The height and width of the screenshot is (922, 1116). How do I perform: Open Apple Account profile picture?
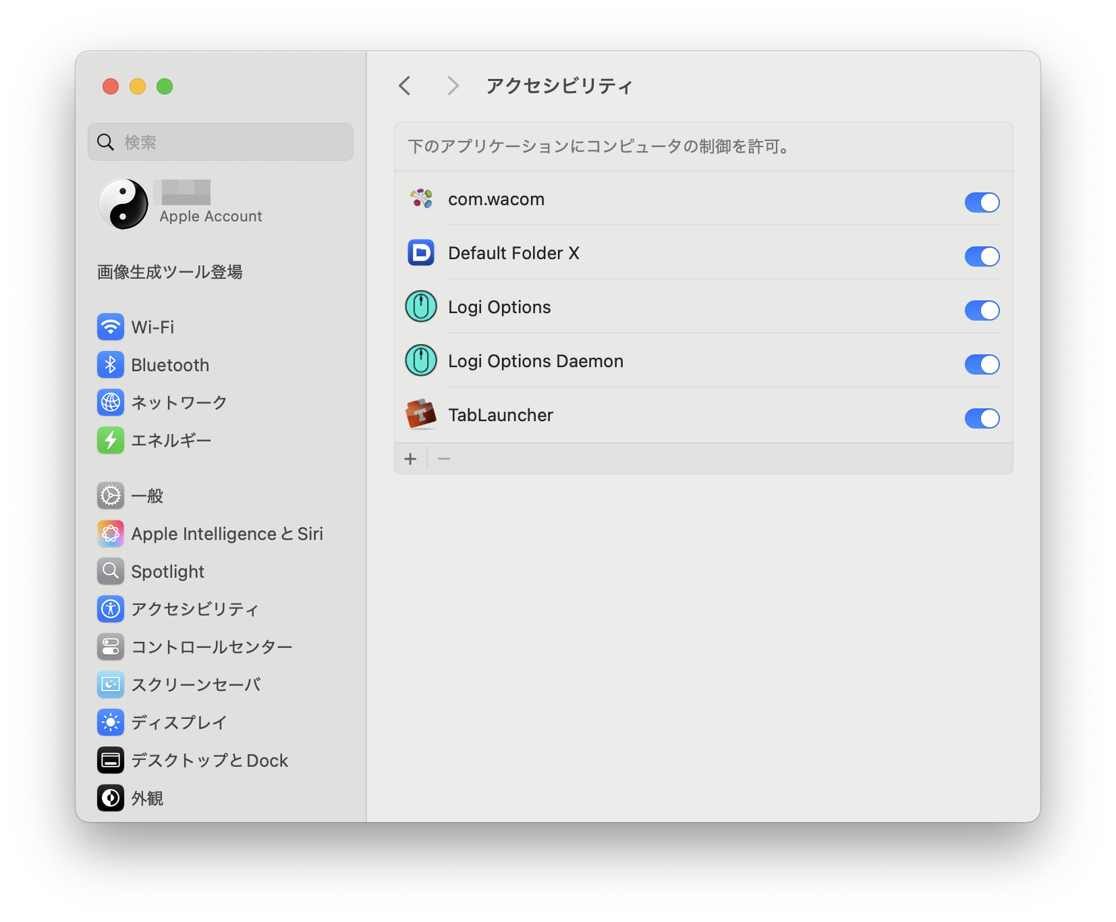tap(123, 204)
